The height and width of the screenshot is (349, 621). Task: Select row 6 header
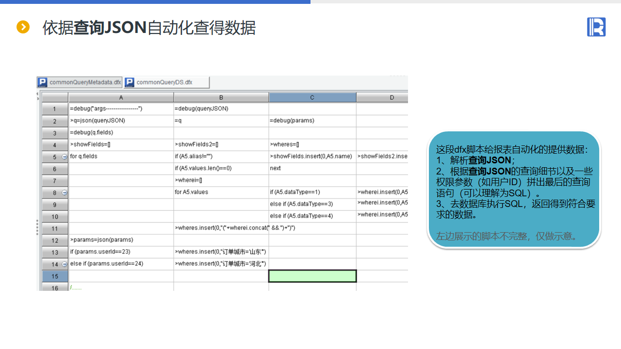coord(55,169)
